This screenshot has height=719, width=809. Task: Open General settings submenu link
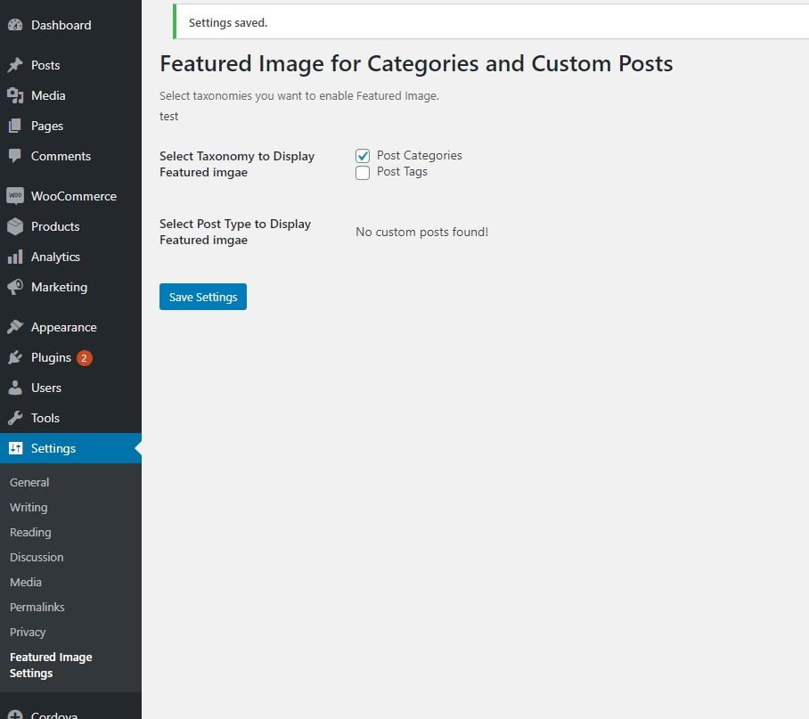pos(29,482)
